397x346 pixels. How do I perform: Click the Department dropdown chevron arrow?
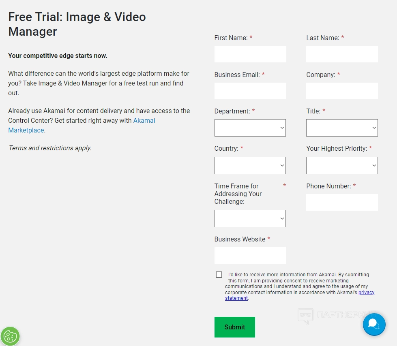tap(282, 128)
